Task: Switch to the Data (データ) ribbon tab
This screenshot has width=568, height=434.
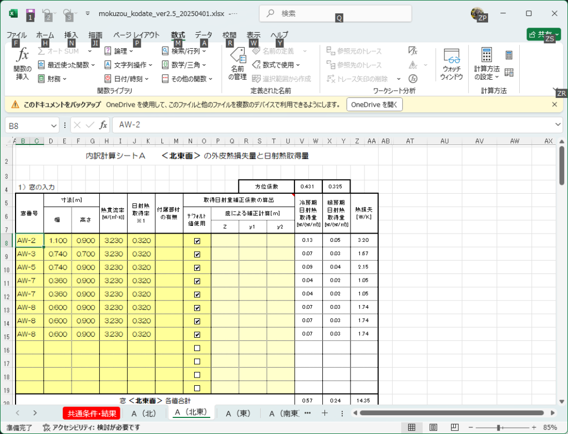Action: [x=203, y=35]
